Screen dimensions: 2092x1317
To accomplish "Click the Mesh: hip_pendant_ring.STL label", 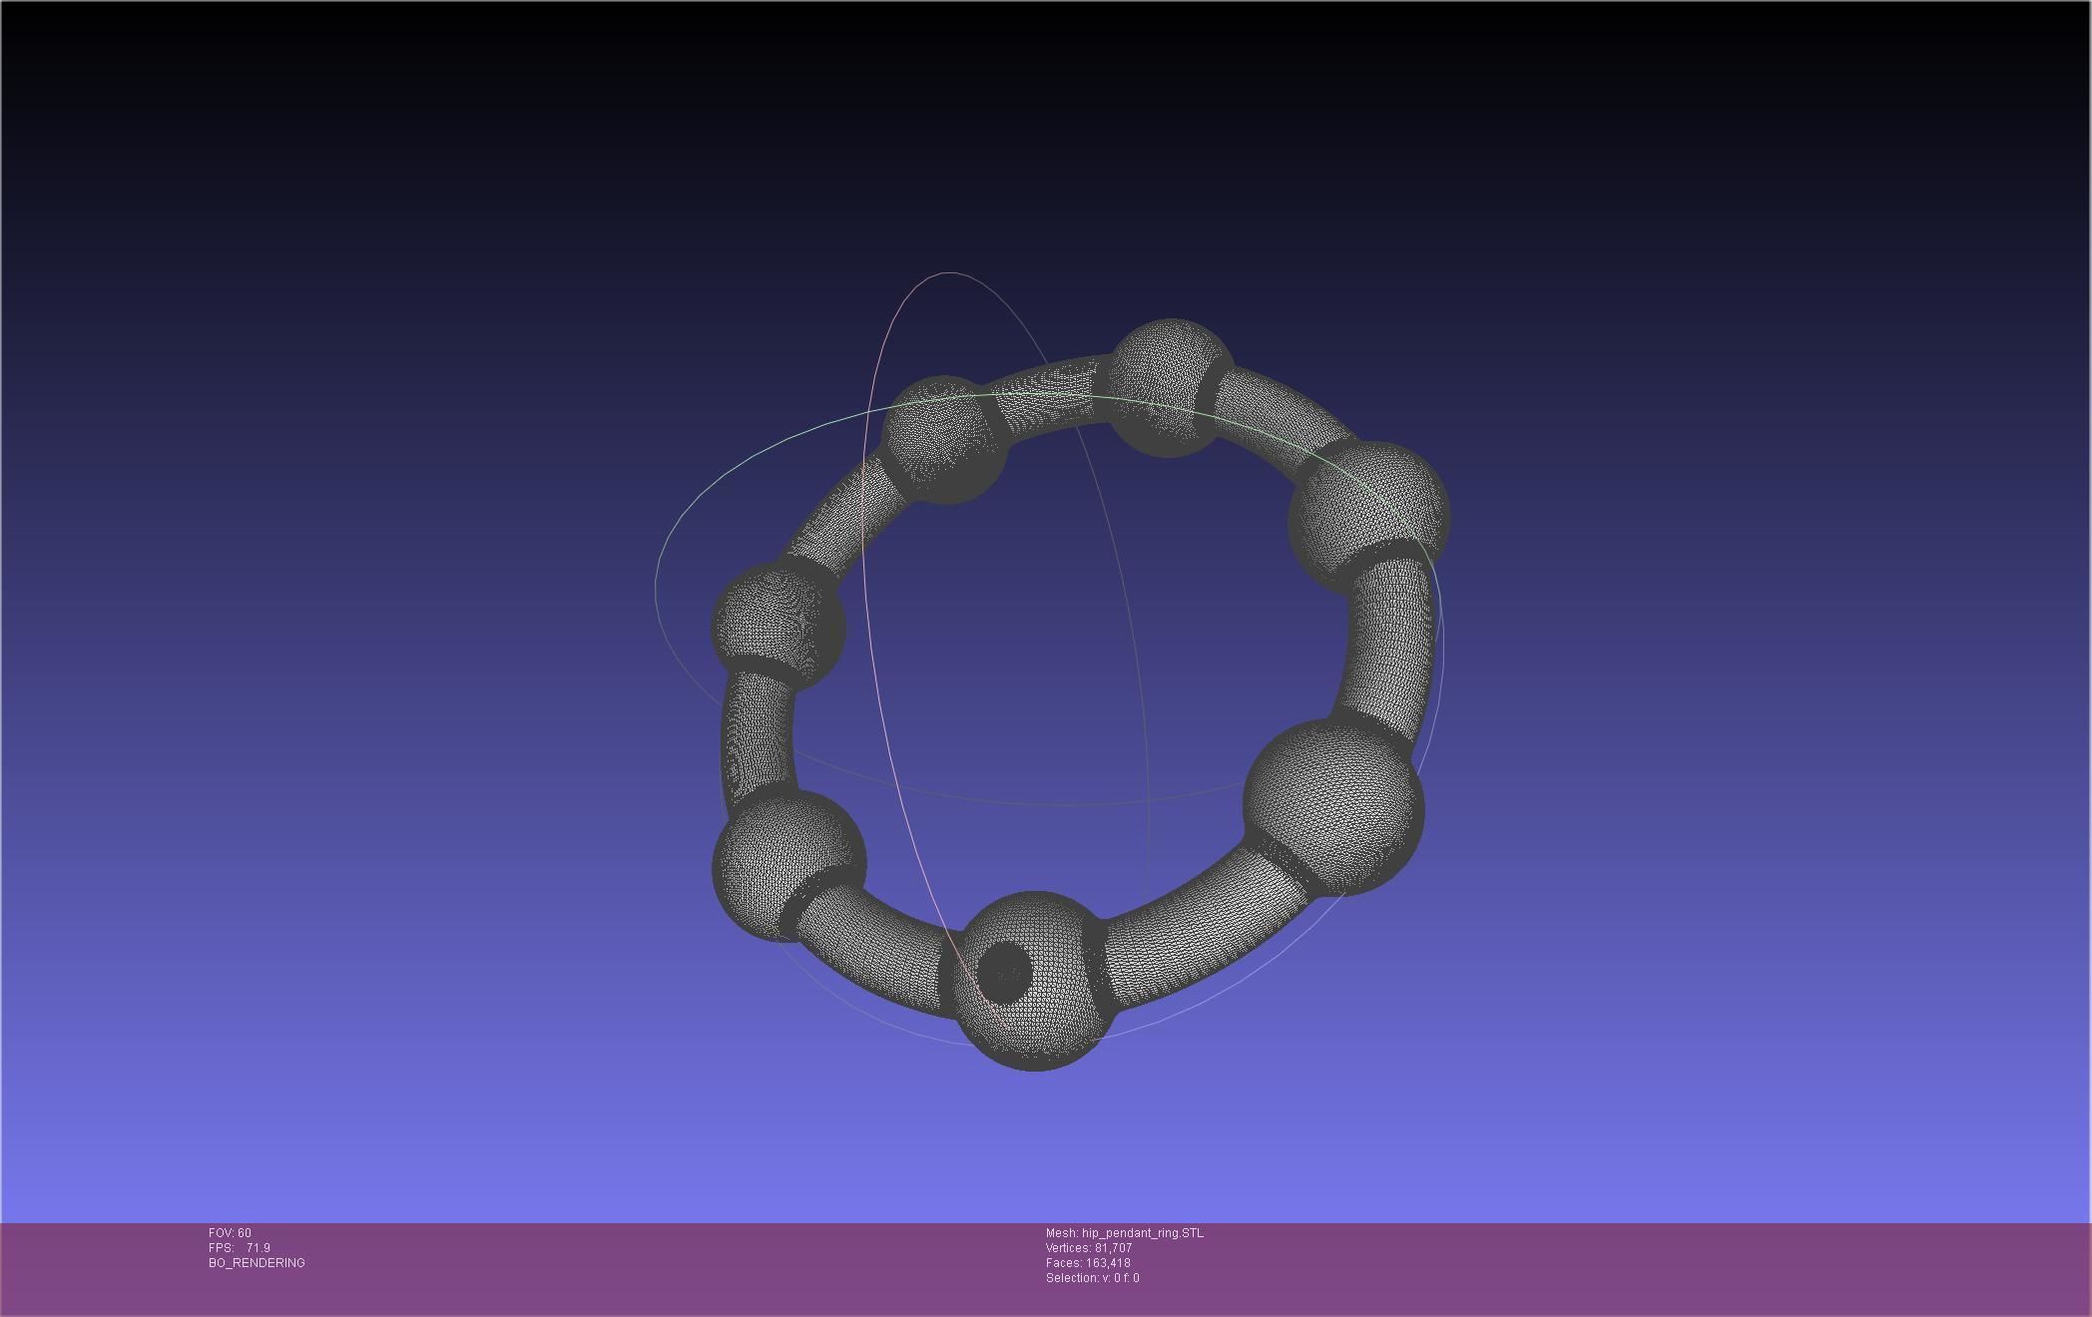I will pos(1125,1233).
